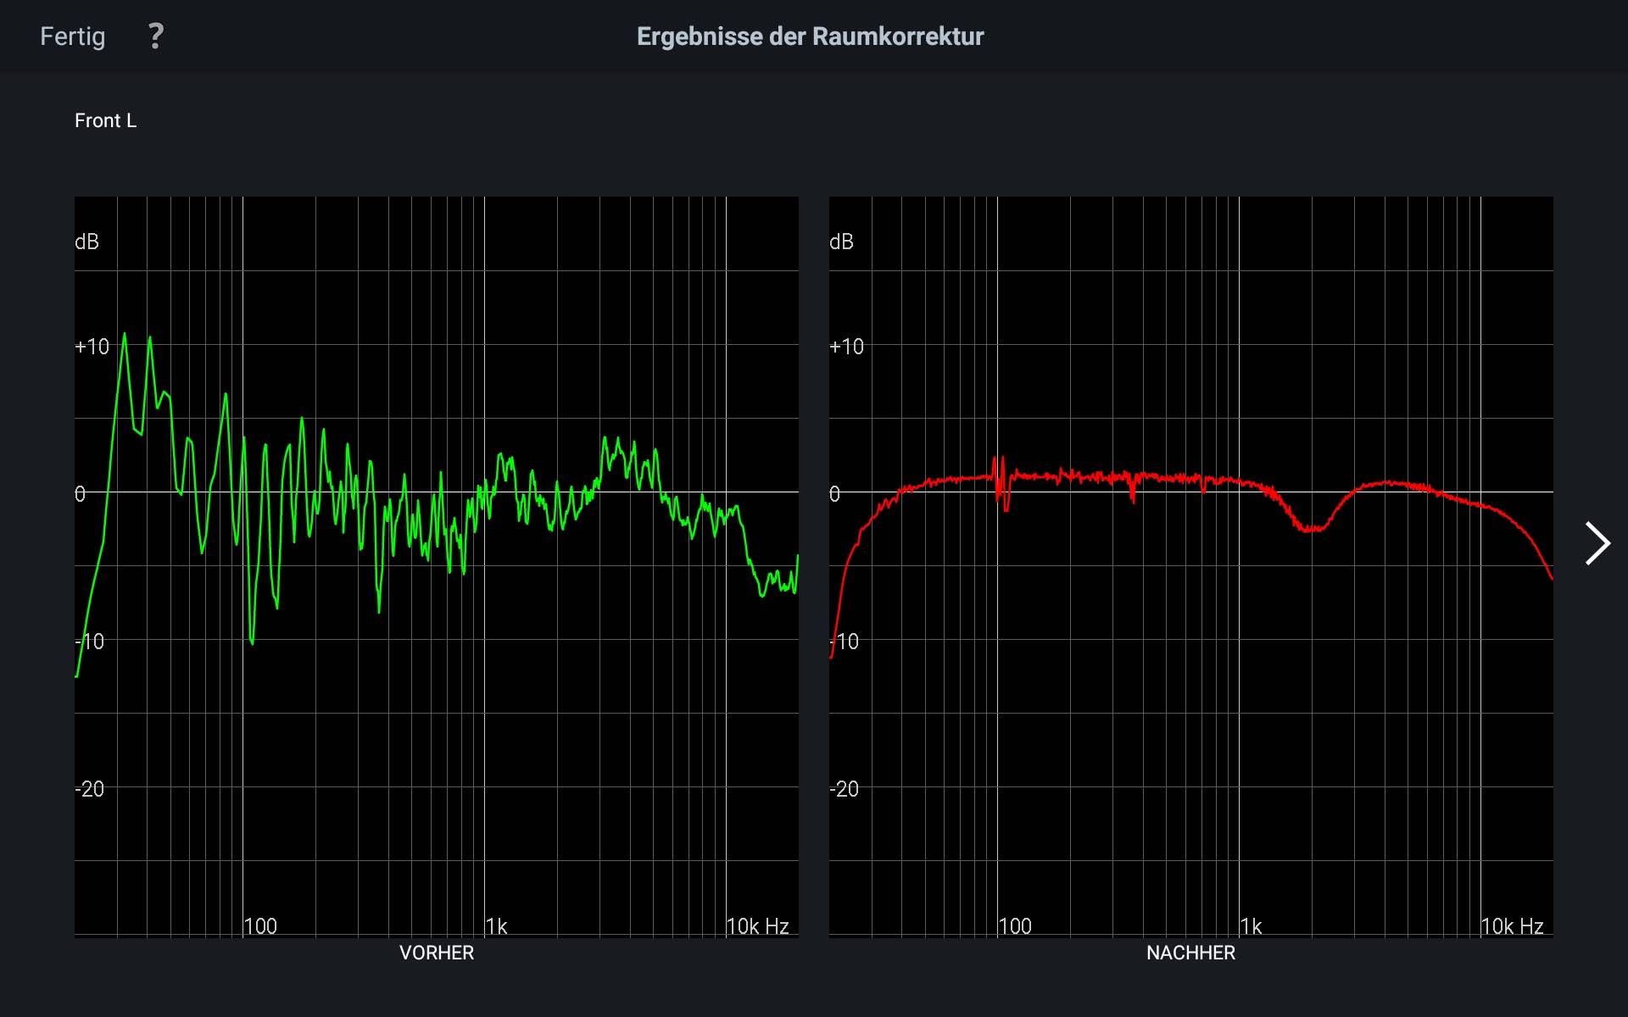Click -20 axis label on NACHHER graph
Viewport: 1628px width, 1017px height.
(x=844, y=789)
